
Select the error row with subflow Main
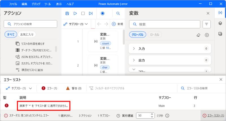tap(113, 106)
